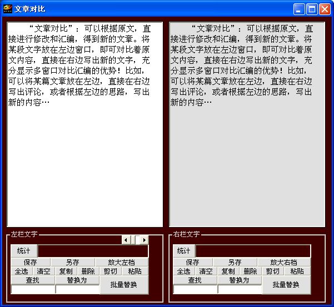Click the right arrow of 左栏文字 scrollbar
The width and height of the screenshot is (334, 307).
pyautogui.click(x=144, y=240)
